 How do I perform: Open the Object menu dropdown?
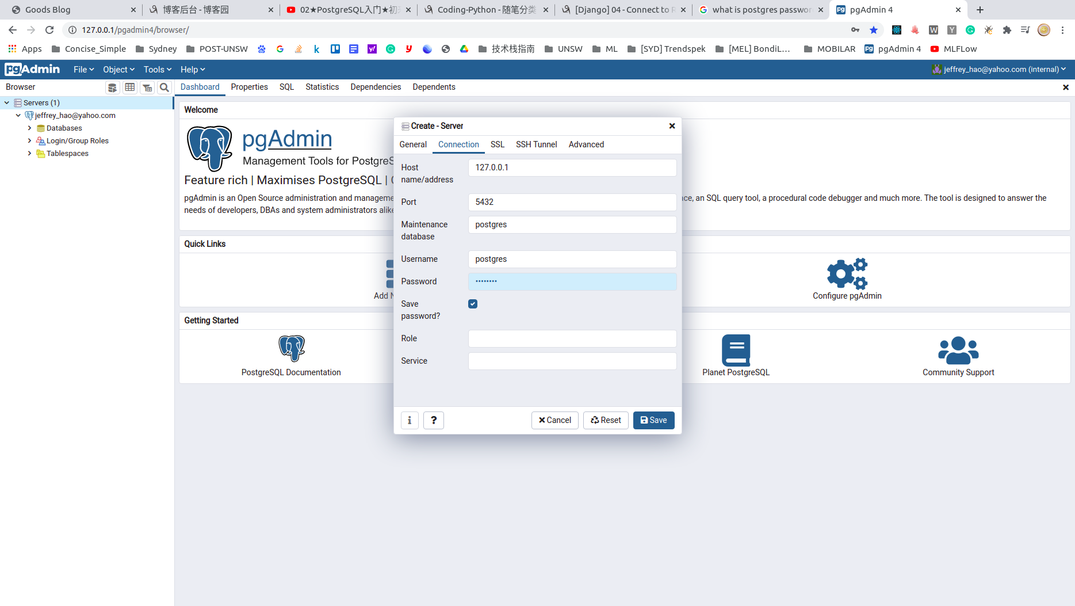click(x=118, y=70)
